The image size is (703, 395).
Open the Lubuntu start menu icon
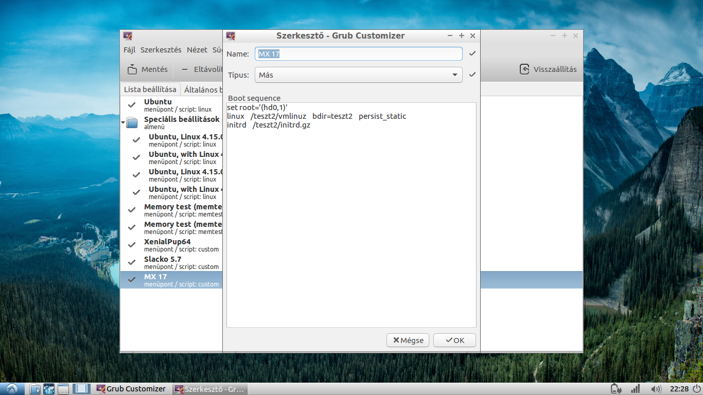coord(11,389)
